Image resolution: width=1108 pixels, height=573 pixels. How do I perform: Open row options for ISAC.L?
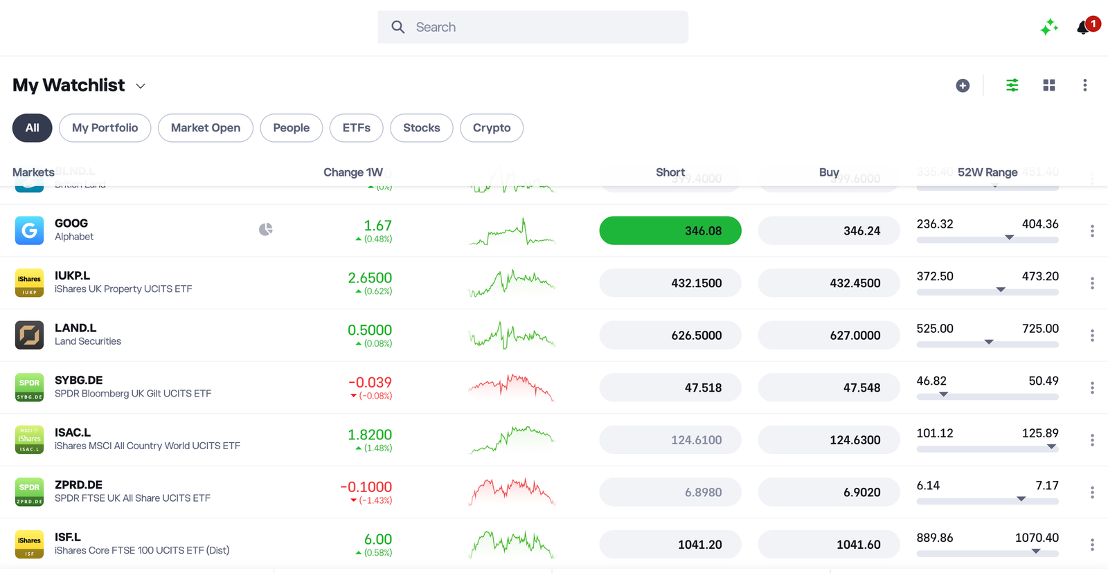coord(1092,439)
